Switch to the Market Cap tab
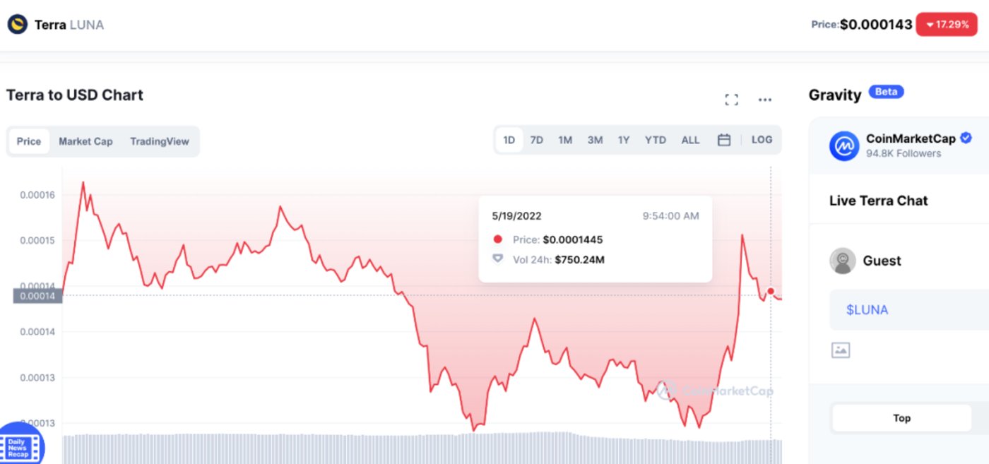 85,141
